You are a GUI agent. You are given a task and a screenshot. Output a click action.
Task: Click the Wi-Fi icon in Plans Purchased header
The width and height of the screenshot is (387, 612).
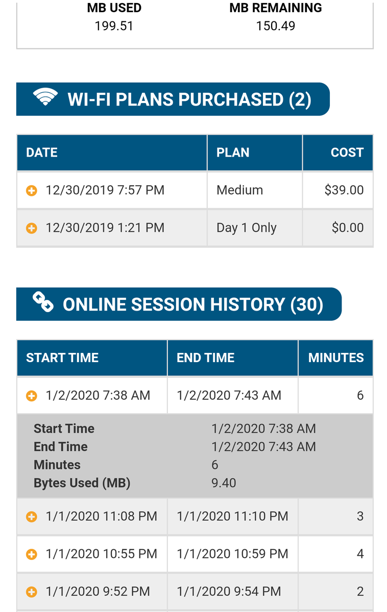click(x=45, y=98)
